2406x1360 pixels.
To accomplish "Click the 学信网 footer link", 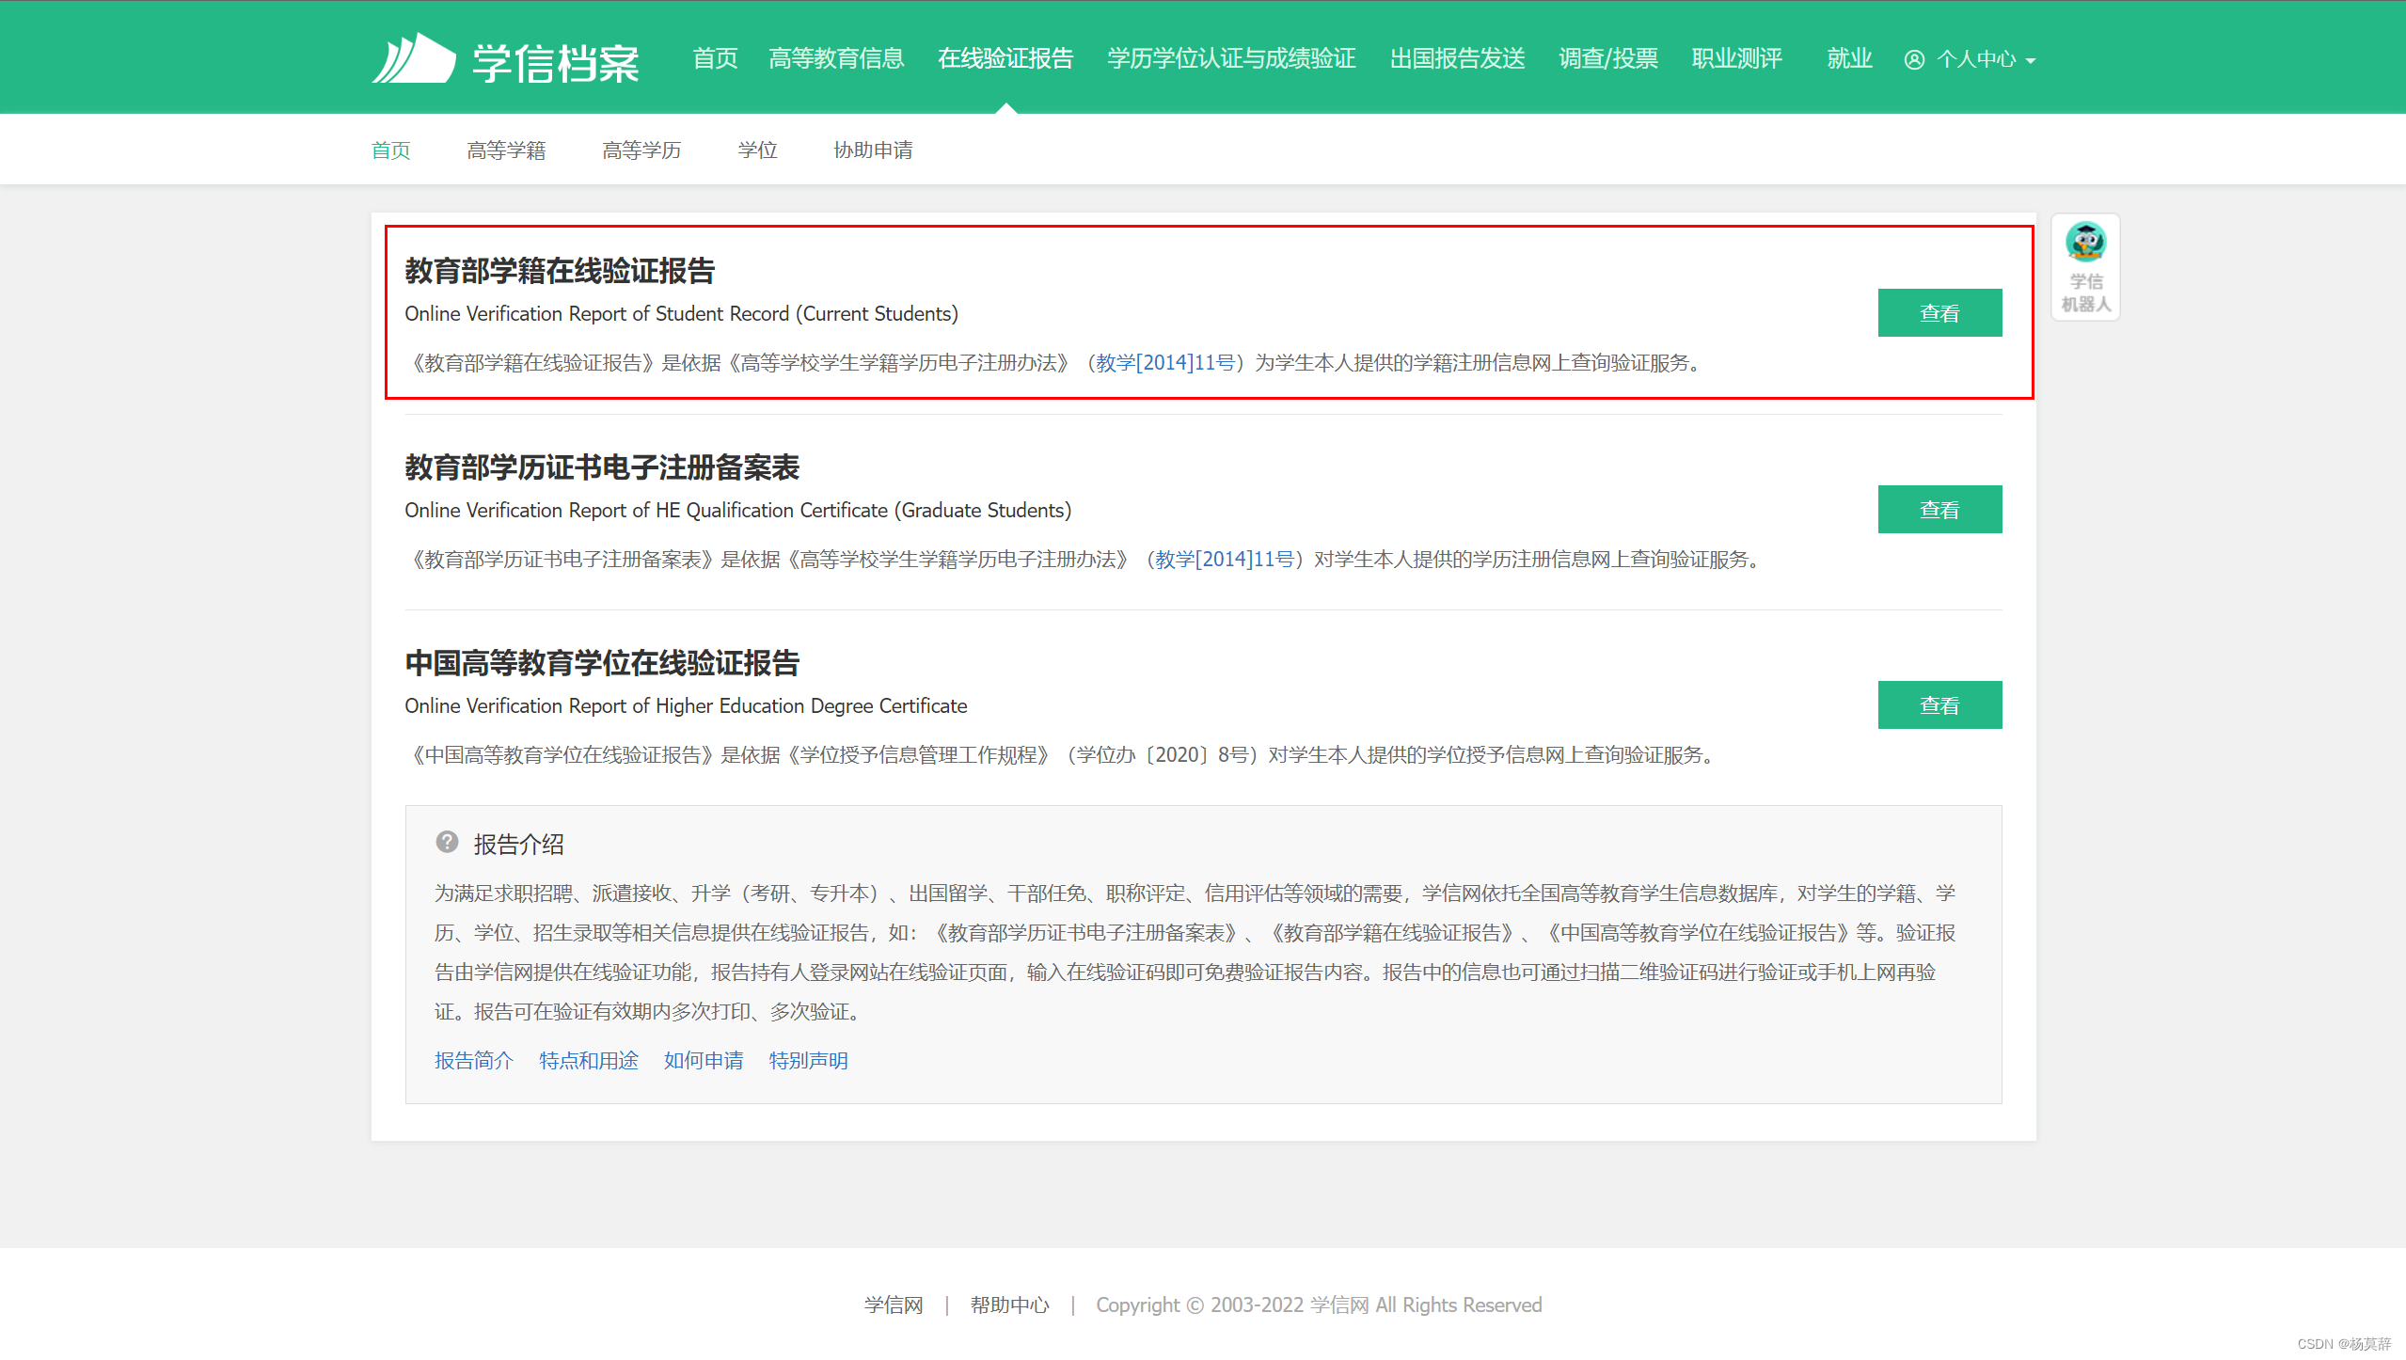I will (x=894, y=1305).
